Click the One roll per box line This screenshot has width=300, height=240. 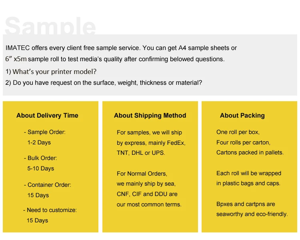[238, 132]
